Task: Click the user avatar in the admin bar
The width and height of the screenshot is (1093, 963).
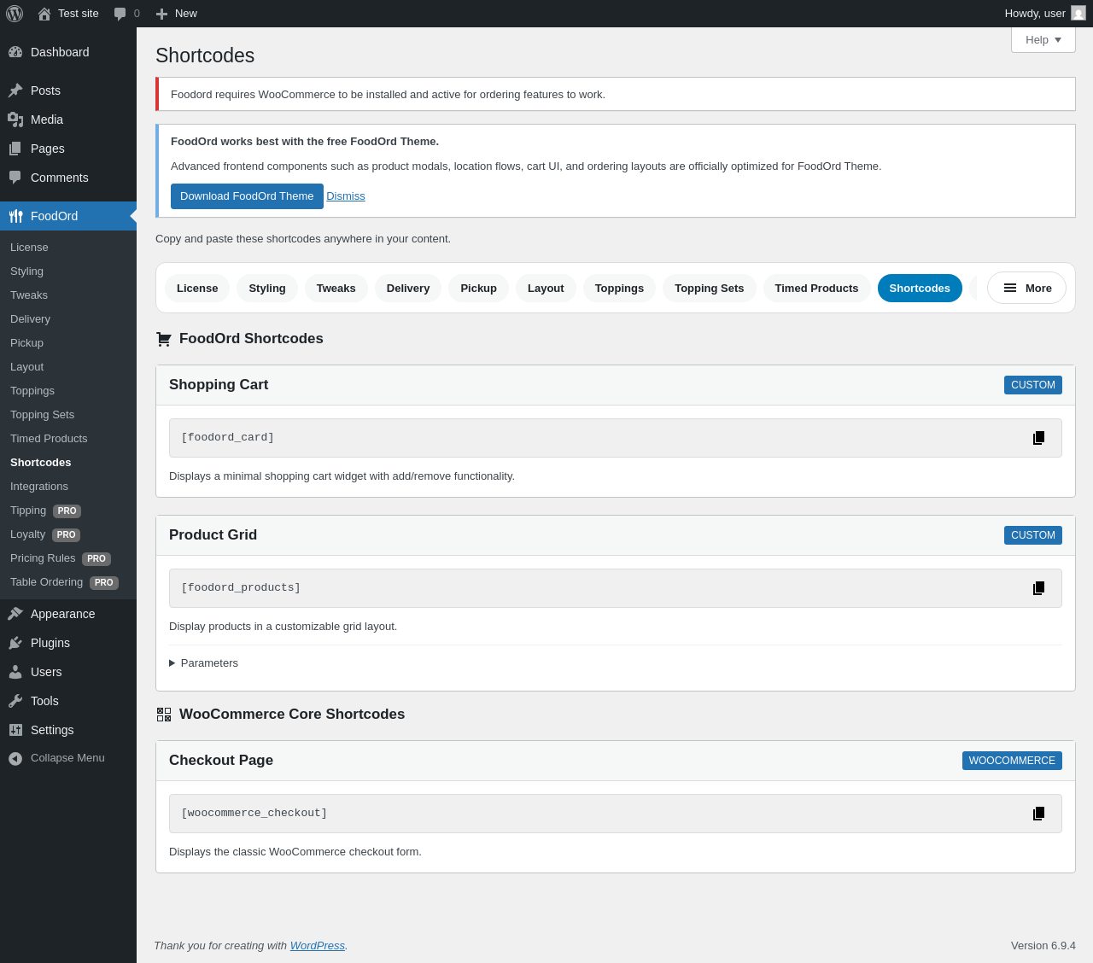Action: point(1078,14)
